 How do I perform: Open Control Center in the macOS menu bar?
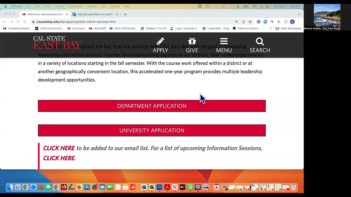[x=268, y=6]
